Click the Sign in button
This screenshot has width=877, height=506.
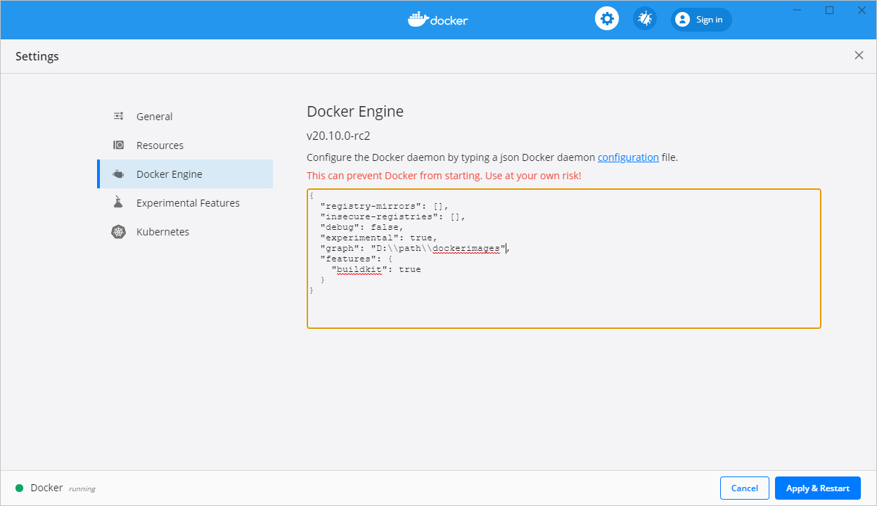[700, 19]
